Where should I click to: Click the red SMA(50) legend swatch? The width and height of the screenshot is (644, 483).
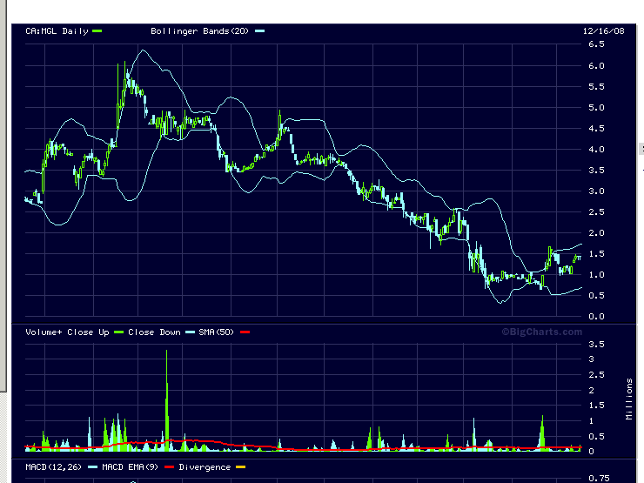(x=245, y=332)
